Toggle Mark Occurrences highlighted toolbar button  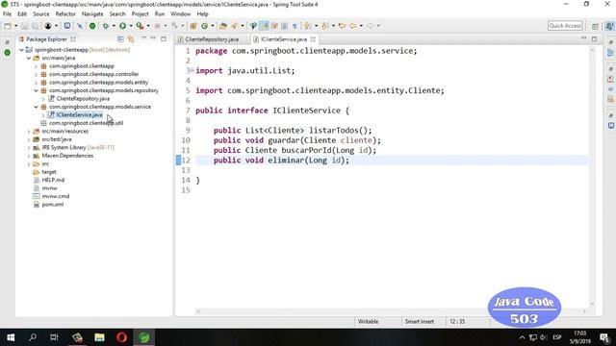(x=265, y=26)
